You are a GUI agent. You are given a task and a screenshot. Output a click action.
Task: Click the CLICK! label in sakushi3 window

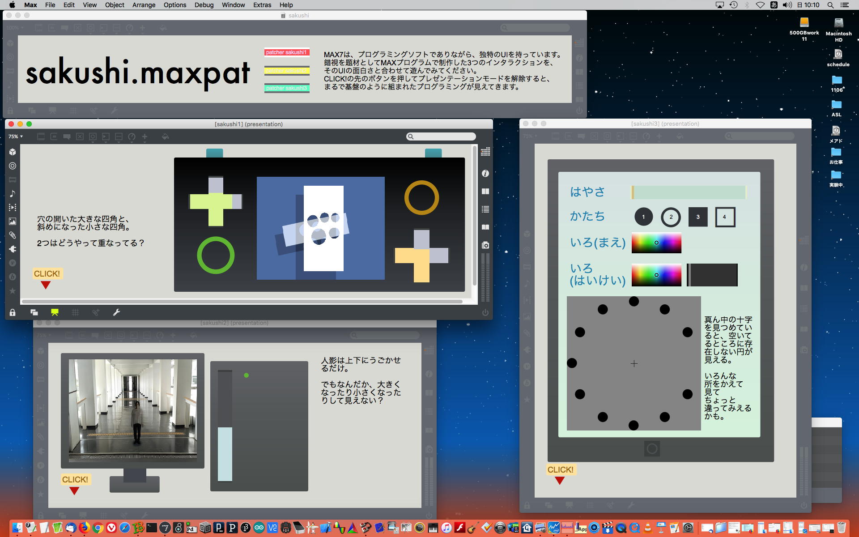coord(560,469)
